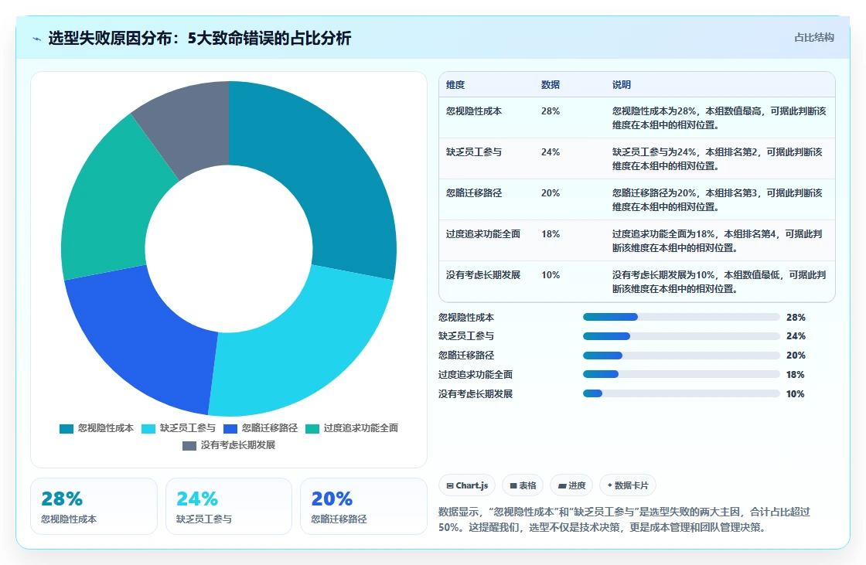Click the 没有考虑长期发展 legend label
This screenshot has width=866, height=565.
tap(238, 445)
